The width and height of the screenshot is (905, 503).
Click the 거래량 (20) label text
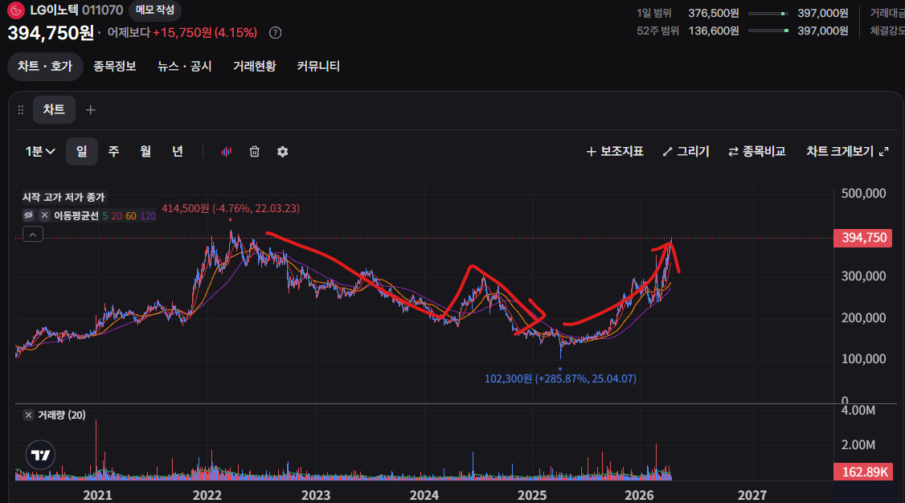click(x=62, y=415)
